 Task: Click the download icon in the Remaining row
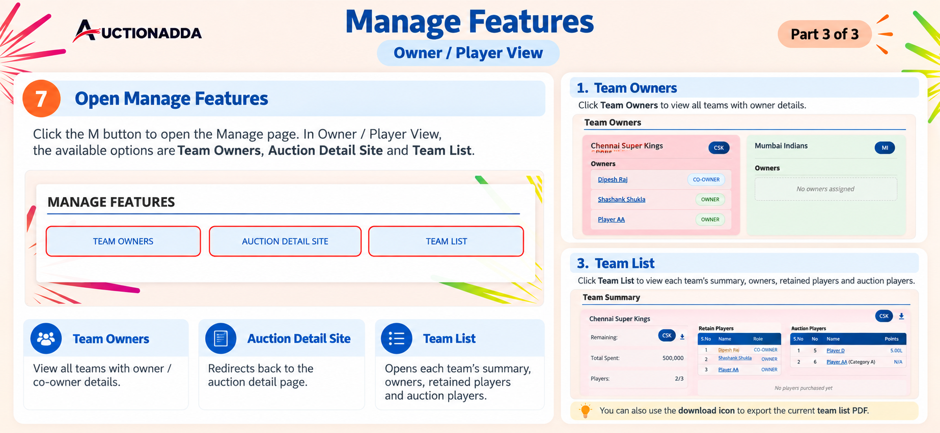click(x=682, y=336)
